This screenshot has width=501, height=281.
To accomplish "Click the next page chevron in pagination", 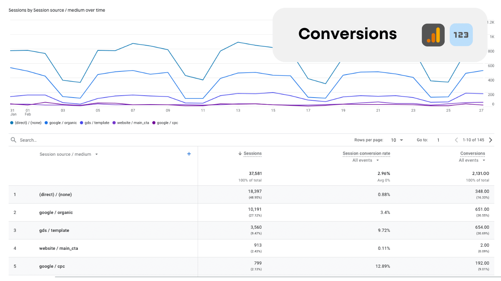I will click(x=490, y=140).
